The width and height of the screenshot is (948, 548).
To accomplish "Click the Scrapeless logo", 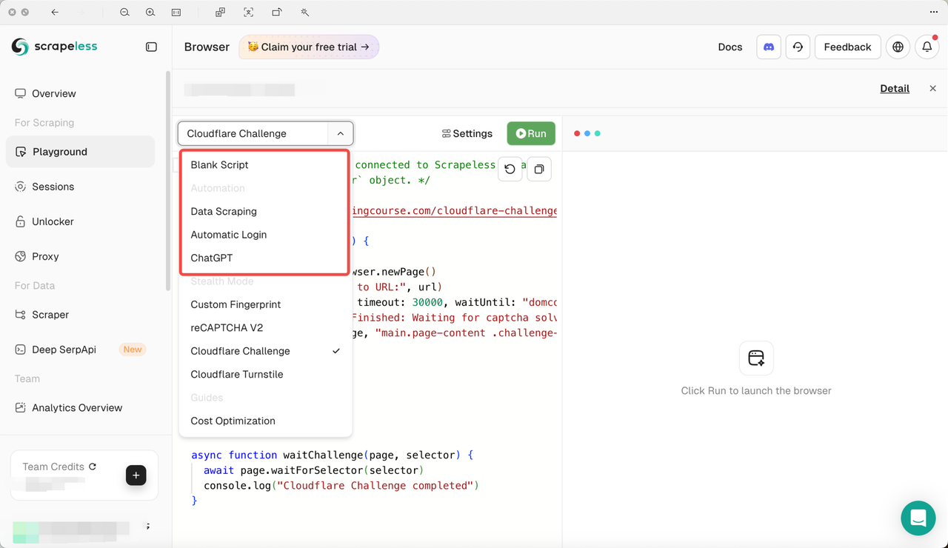I will coord(54,47).
